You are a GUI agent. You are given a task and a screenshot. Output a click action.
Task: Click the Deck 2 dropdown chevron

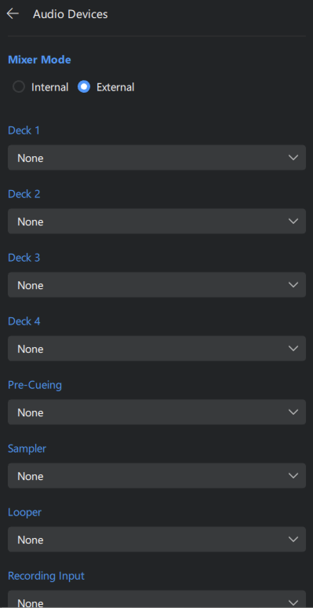(x=293, y=221)
